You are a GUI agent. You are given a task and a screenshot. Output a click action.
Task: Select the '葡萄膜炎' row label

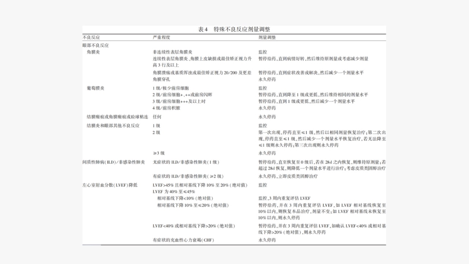coord(95,88)
